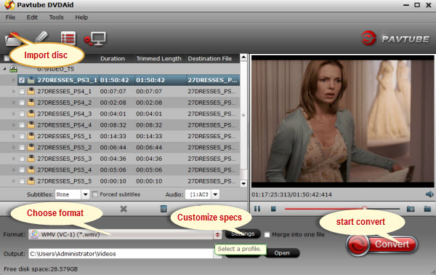Take a snapshot with camera icon
This screenshot has width=436, height=275.
411,209
